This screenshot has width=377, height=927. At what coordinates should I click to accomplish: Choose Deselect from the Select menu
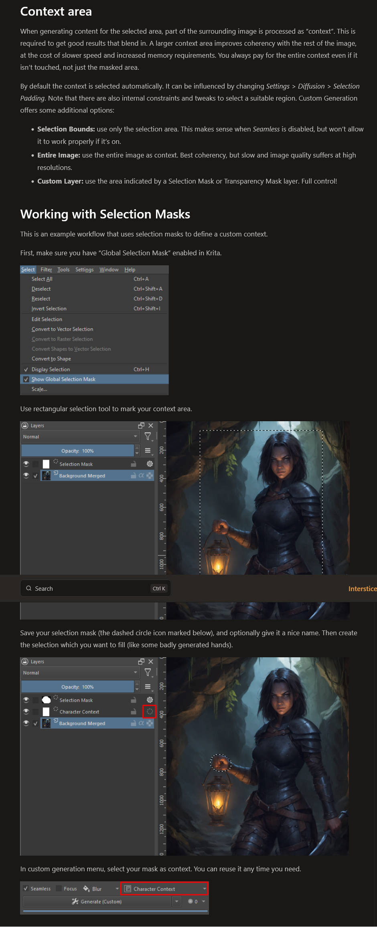pyautogui.click(x=94, y=289)
